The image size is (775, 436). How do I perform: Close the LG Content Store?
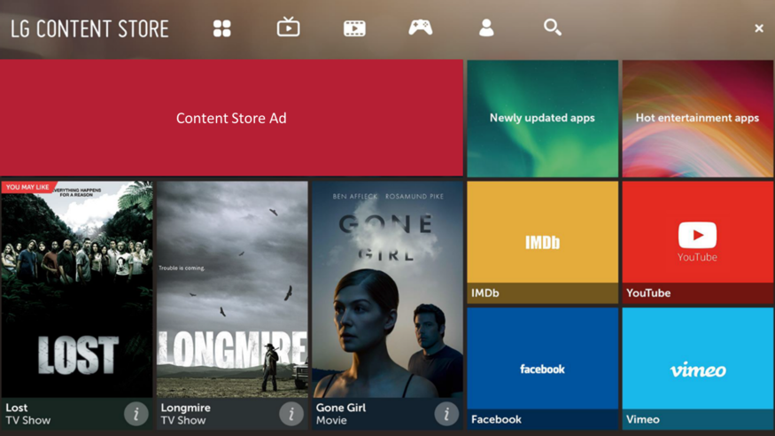coord(759,28)
